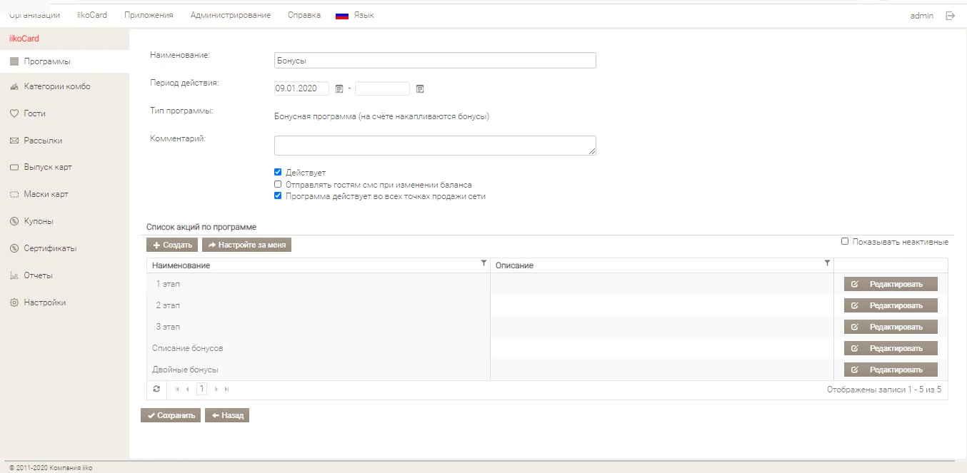The image size is (967, 473).
Task: Open calendar picker for end date
Action: pyautogui.click(x=420, y=89)
